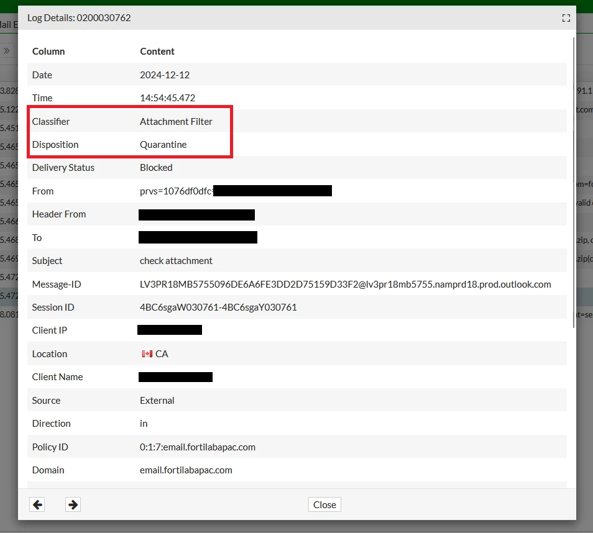The width and height of the screenshot is (593, 533).
Task: Click the Direction row label
Action: point(52,424)
